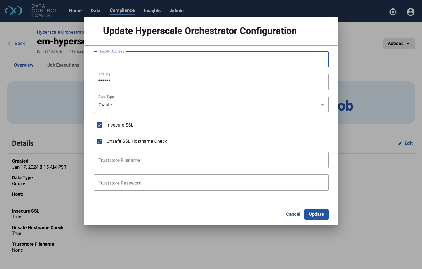Uncheck the Insecure SSL checkbox
The height and width of the screenshot is (269, 422).
(100, 125)
